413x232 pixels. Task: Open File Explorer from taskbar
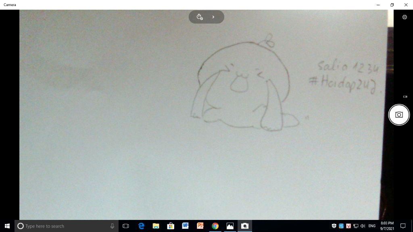point(156,226)
